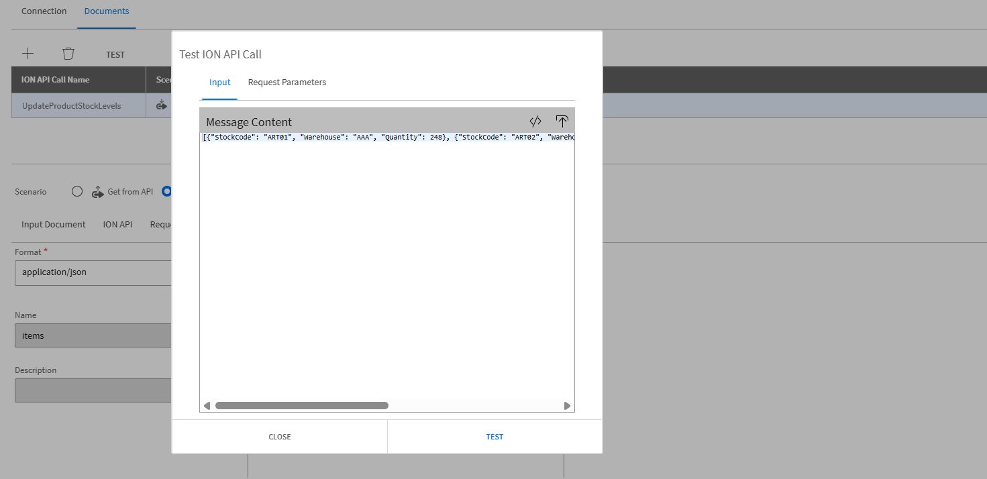Click the Message Content heading
The width and height of the screenshot is (987, 479).
(249, 122)
